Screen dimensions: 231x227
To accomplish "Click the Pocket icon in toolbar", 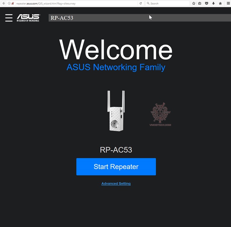I will 207,4.
